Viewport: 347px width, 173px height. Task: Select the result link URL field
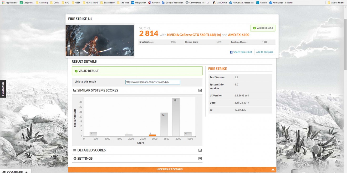(x=152, y=82)
